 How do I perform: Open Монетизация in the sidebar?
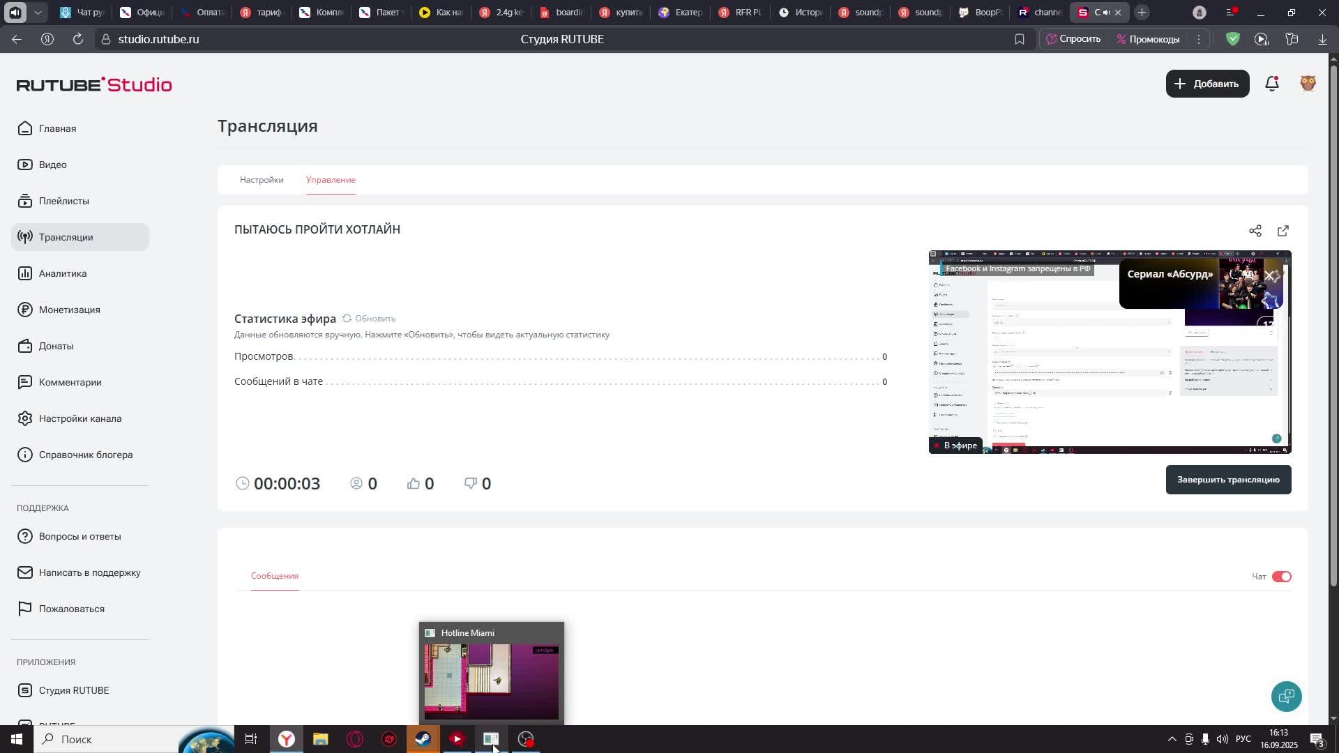[x=69, y=310]
